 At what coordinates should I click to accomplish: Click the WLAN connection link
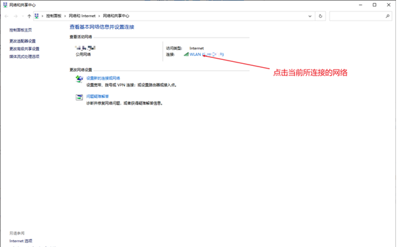[207, 54]
